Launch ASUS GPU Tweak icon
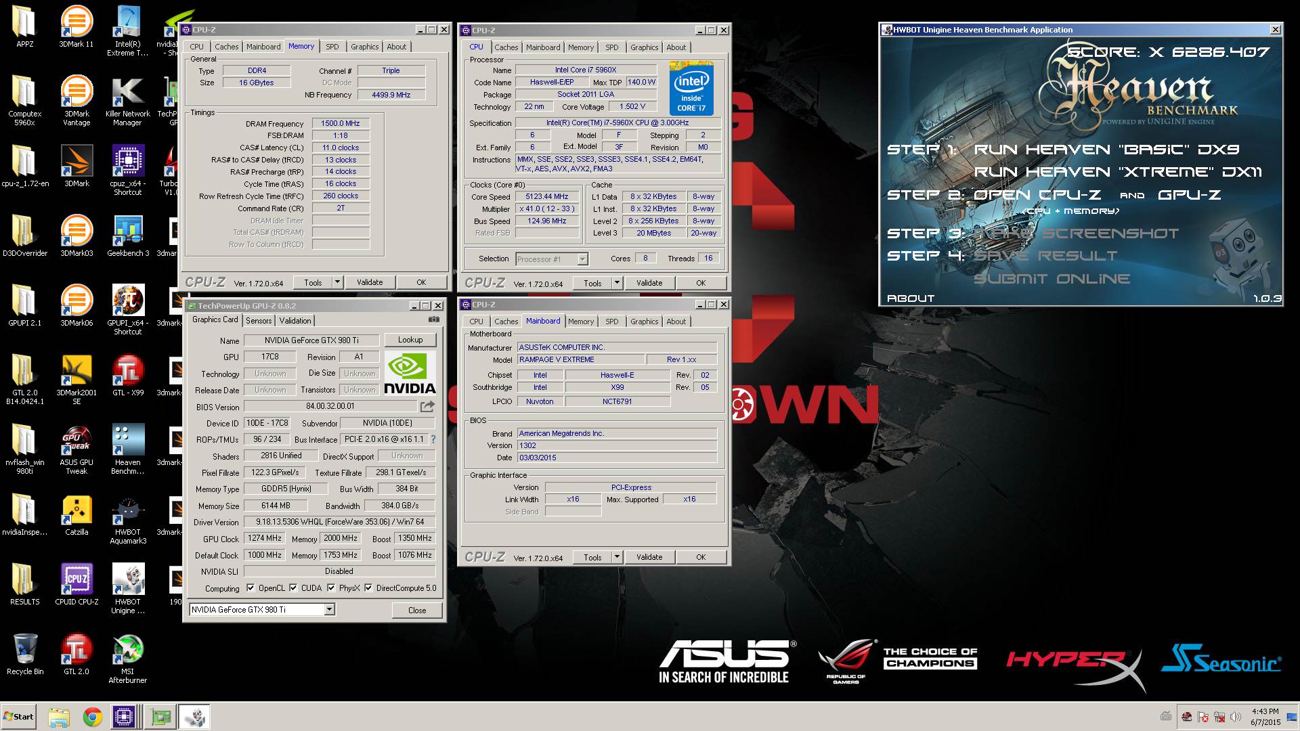 click(x=77, y=449)
